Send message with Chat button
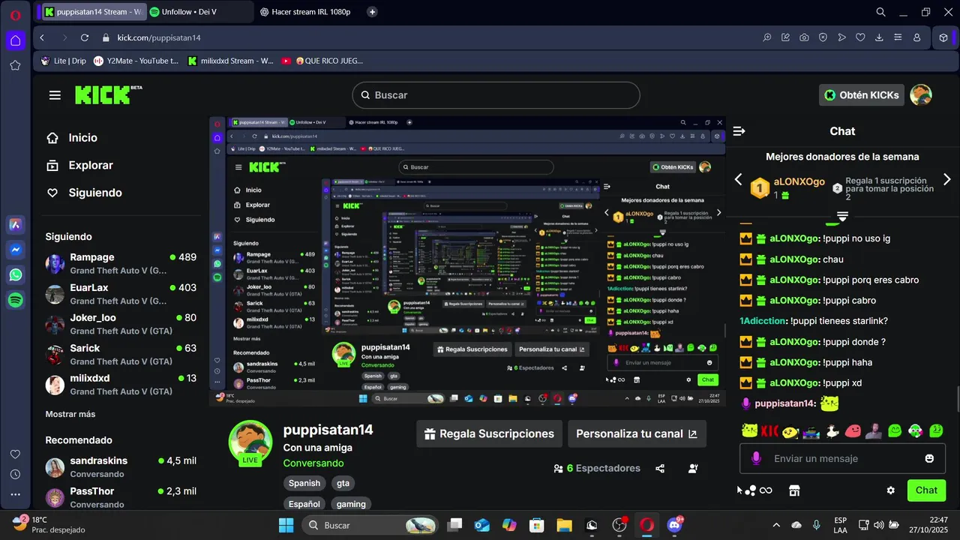Viewport: 960px width, 540px height. [x=926, y=490]
